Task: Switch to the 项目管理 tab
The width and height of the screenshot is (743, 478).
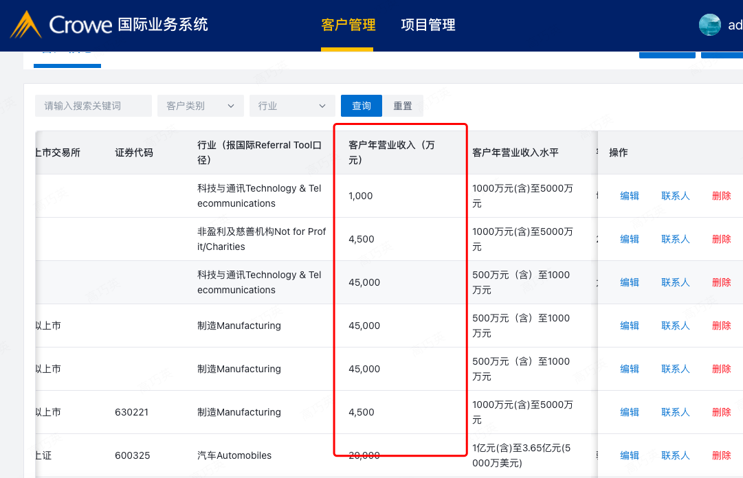Action: 428,25
